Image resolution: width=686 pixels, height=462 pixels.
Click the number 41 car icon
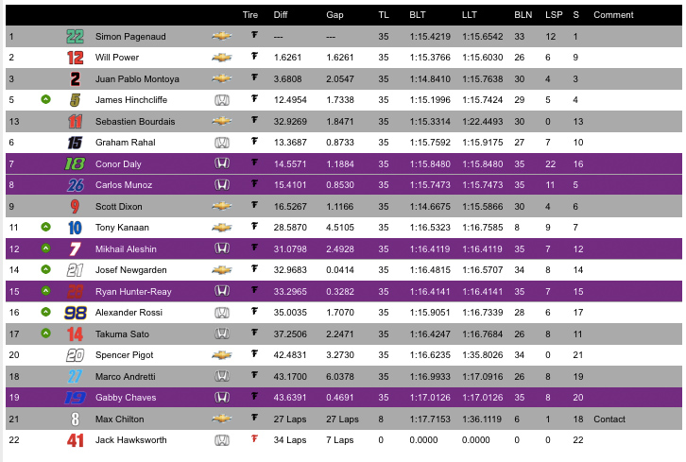tap(75, 440)
